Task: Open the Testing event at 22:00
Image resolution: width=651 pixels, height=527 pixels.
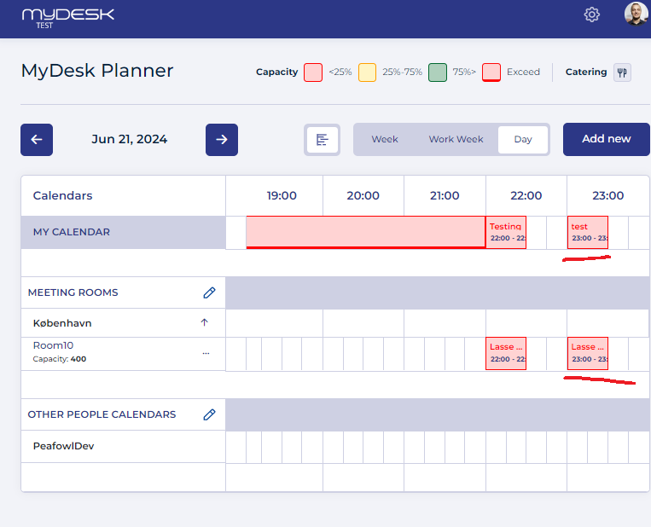Action: 506,233
